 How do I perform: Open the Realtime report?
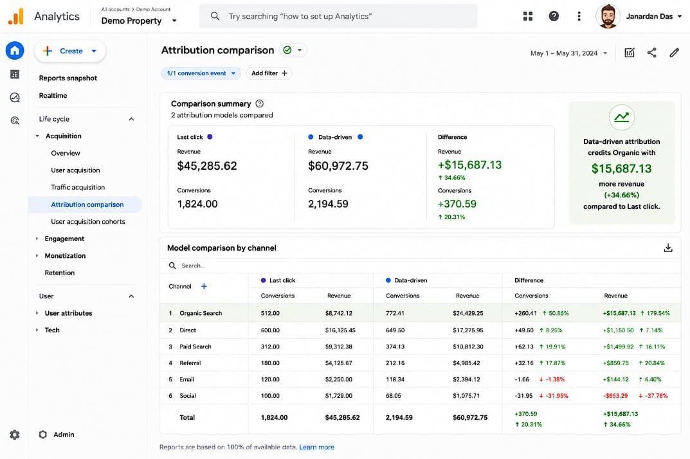(x=53, y=96)
